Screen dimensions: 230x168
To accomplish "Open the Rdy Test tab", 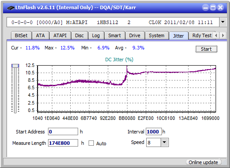I will coord(202,35).
